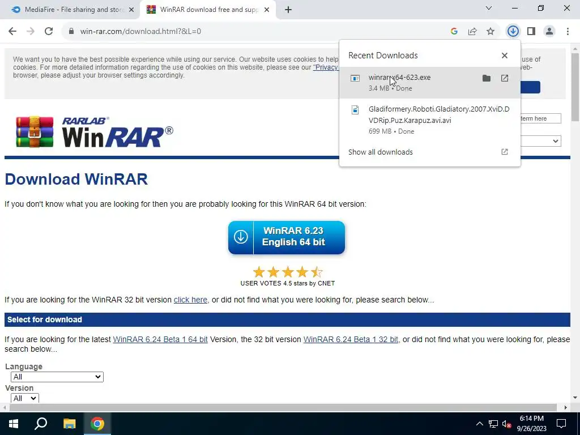Screen dimensions: 580x435
Task: Open the external icon beside Show all downloads
Action: coord(505,152)
